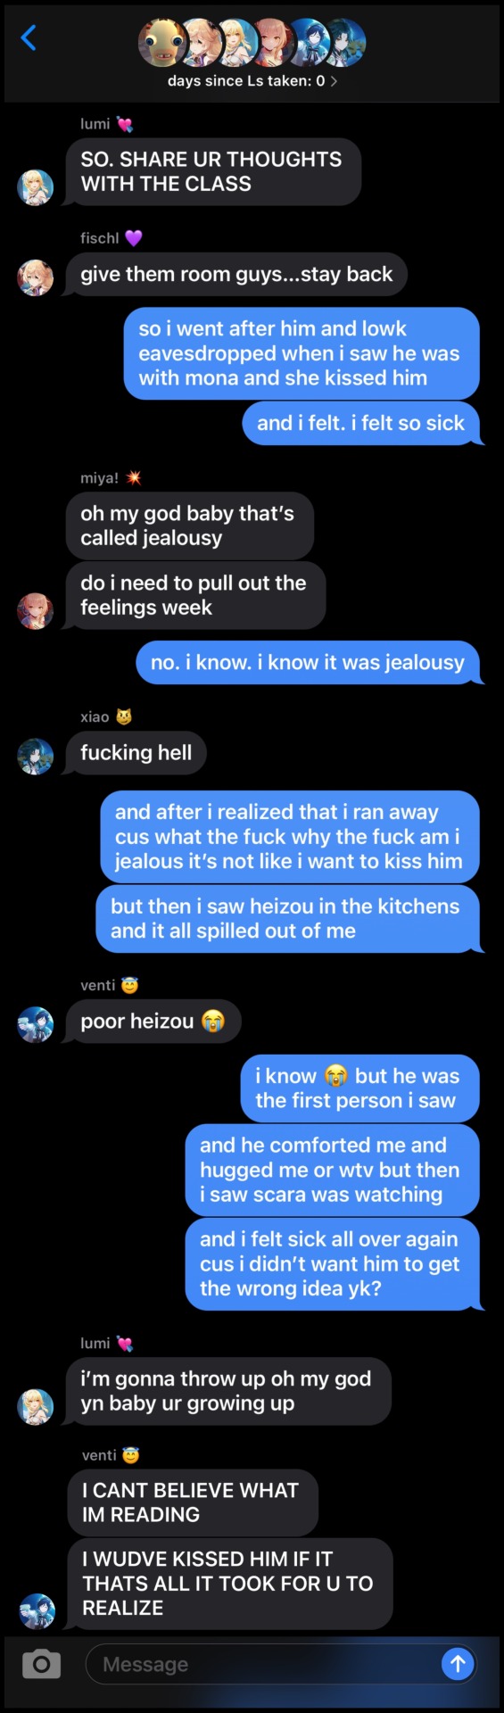Tap the first group avatar in header

(x=161, y=42)
